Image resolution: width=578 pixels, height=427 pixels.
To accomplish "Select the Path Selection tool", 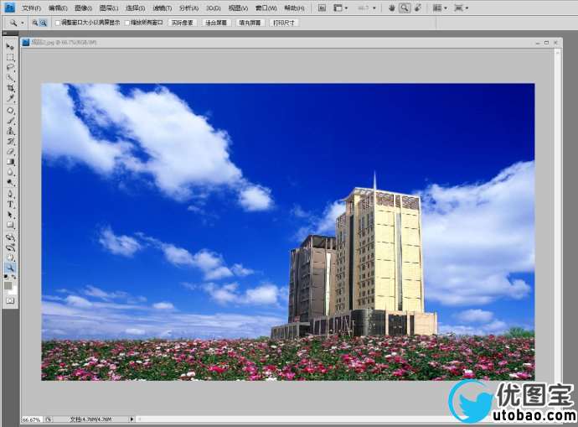I will [10, 215].
